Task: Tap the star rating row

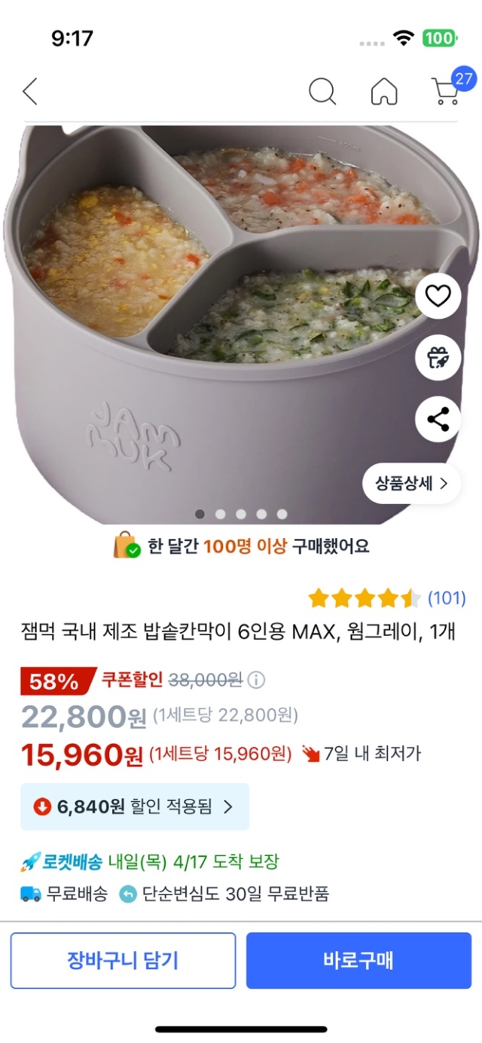Action: pos(365,598)
